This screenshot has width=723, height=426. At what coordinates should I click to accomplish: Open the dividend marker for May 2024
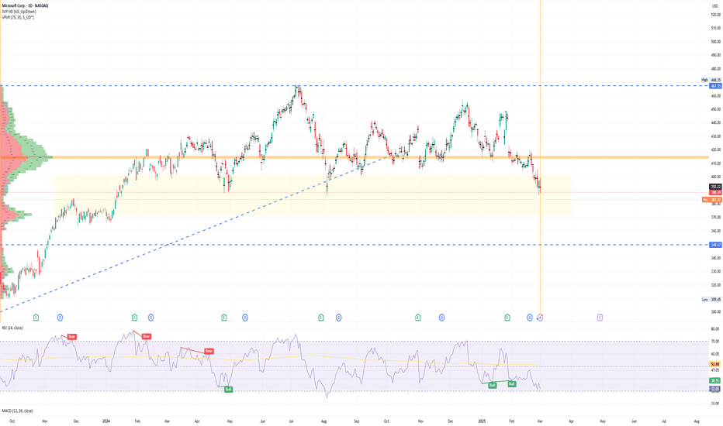(x=245, y=318)
